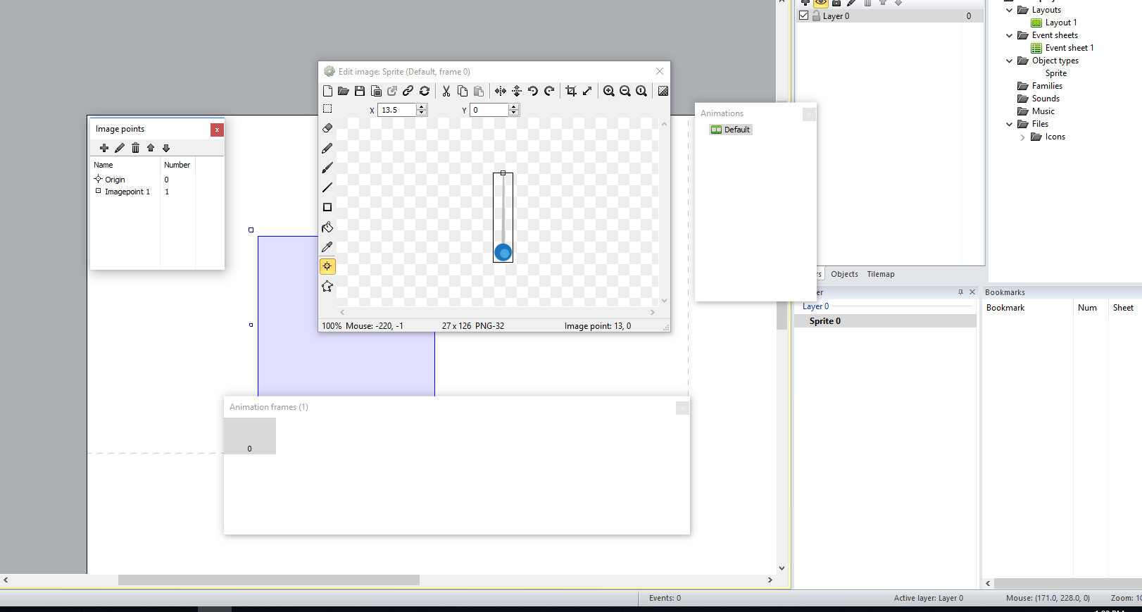Screen dimensions: 1142x612
Task: Click the layout horizontal scrollbar thumb
Action: click(x=269, y=580)
